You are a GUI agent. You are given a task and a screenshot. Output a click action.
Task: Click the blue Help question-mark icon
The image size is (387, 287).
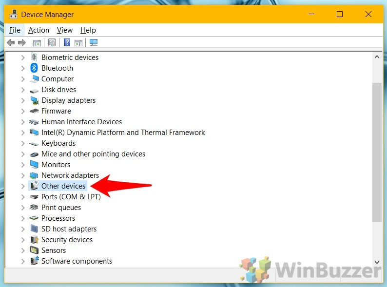67,43
